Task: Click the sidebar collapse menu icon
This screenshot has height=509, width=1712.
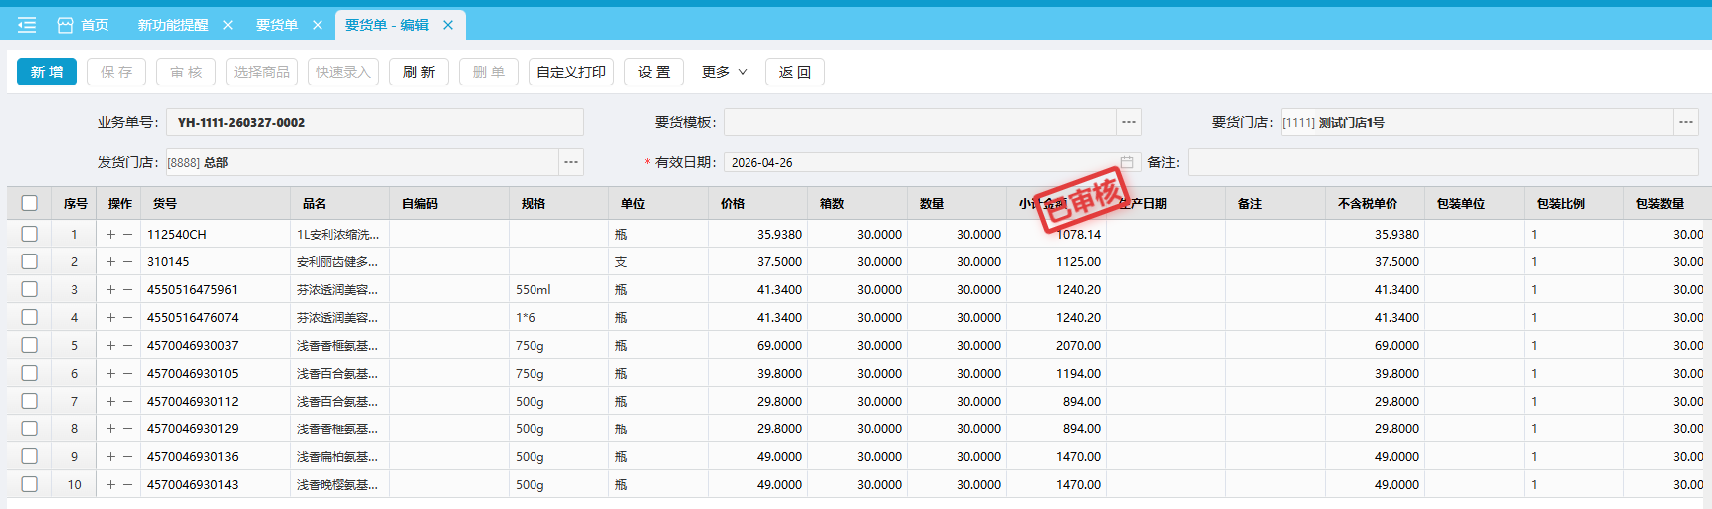Action: [x=27, y=25]
